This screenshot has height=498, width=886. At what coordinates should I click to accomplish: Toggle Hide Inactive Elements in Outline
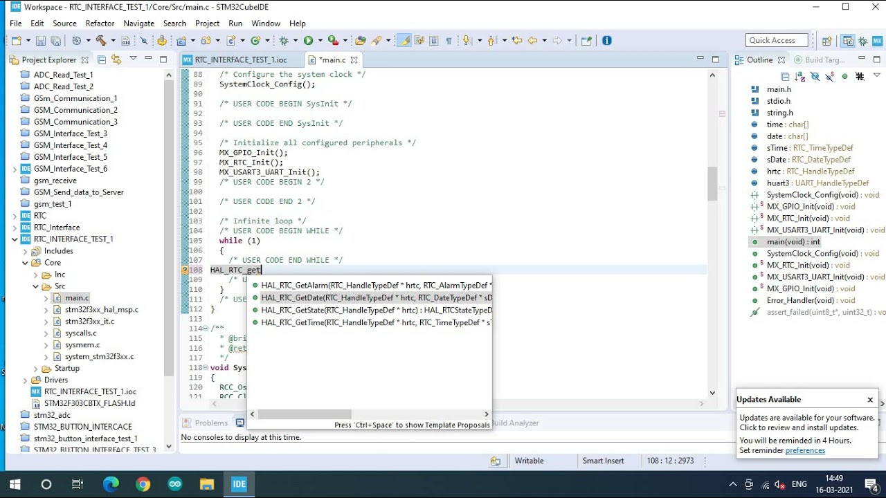click(860, 76)
